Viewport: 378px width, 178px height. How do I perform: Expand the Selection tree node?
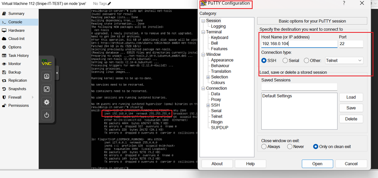(x=208, y=77)
